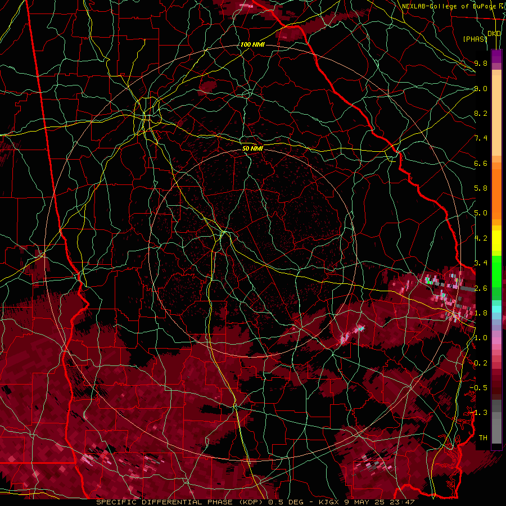
Task: Click the TH label on color scale
Action: [483, 438]
